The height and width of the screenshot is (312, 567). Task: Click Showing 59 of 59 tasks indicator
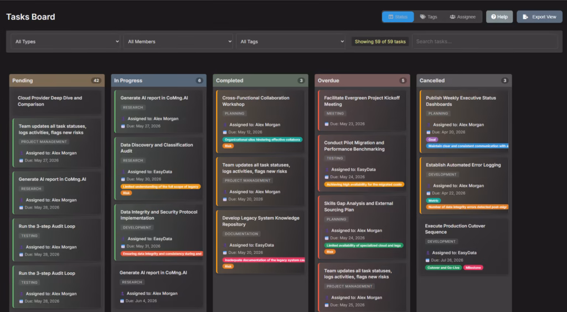[380, 41]
